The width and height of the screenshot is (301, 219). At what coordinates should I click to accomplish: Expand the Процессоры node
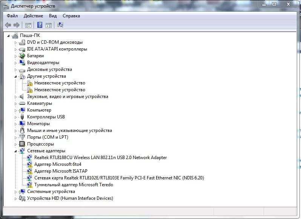pos(15,144)
